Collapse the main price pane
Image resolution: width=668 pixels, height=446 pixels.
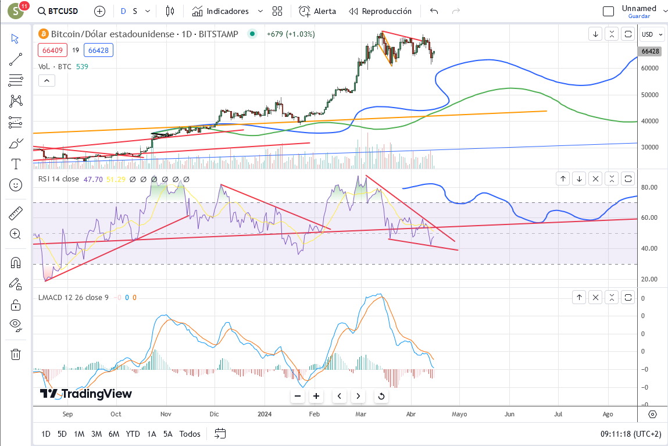tap(612, 34)
